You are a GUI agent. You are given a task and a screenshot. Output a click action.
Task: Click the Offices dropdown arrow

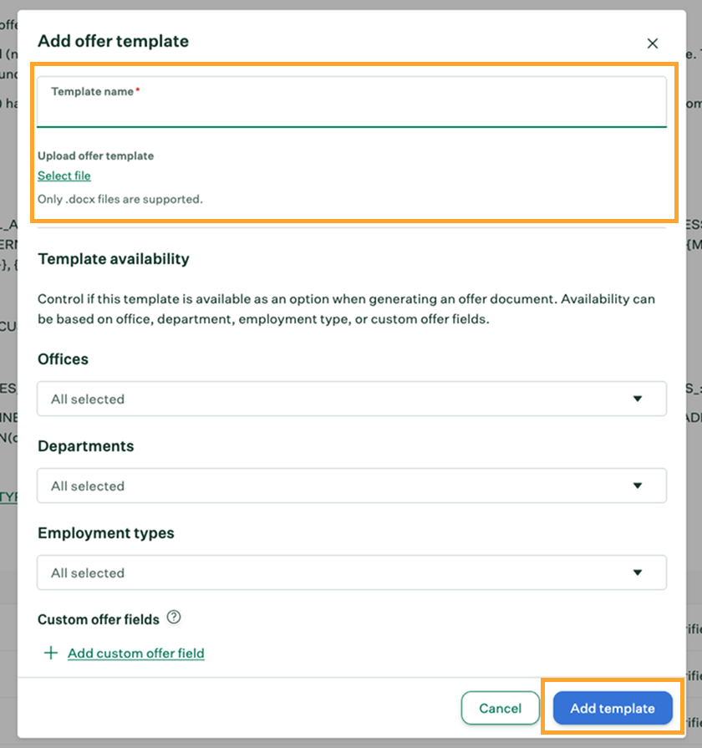tap(638, 399)
